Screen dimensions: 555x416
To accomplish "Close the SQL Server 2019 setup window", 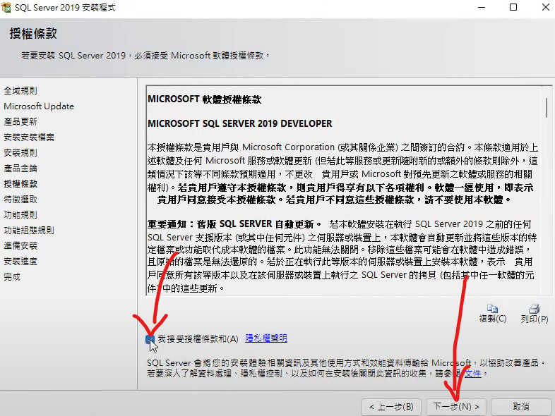I will pos(545,8).
